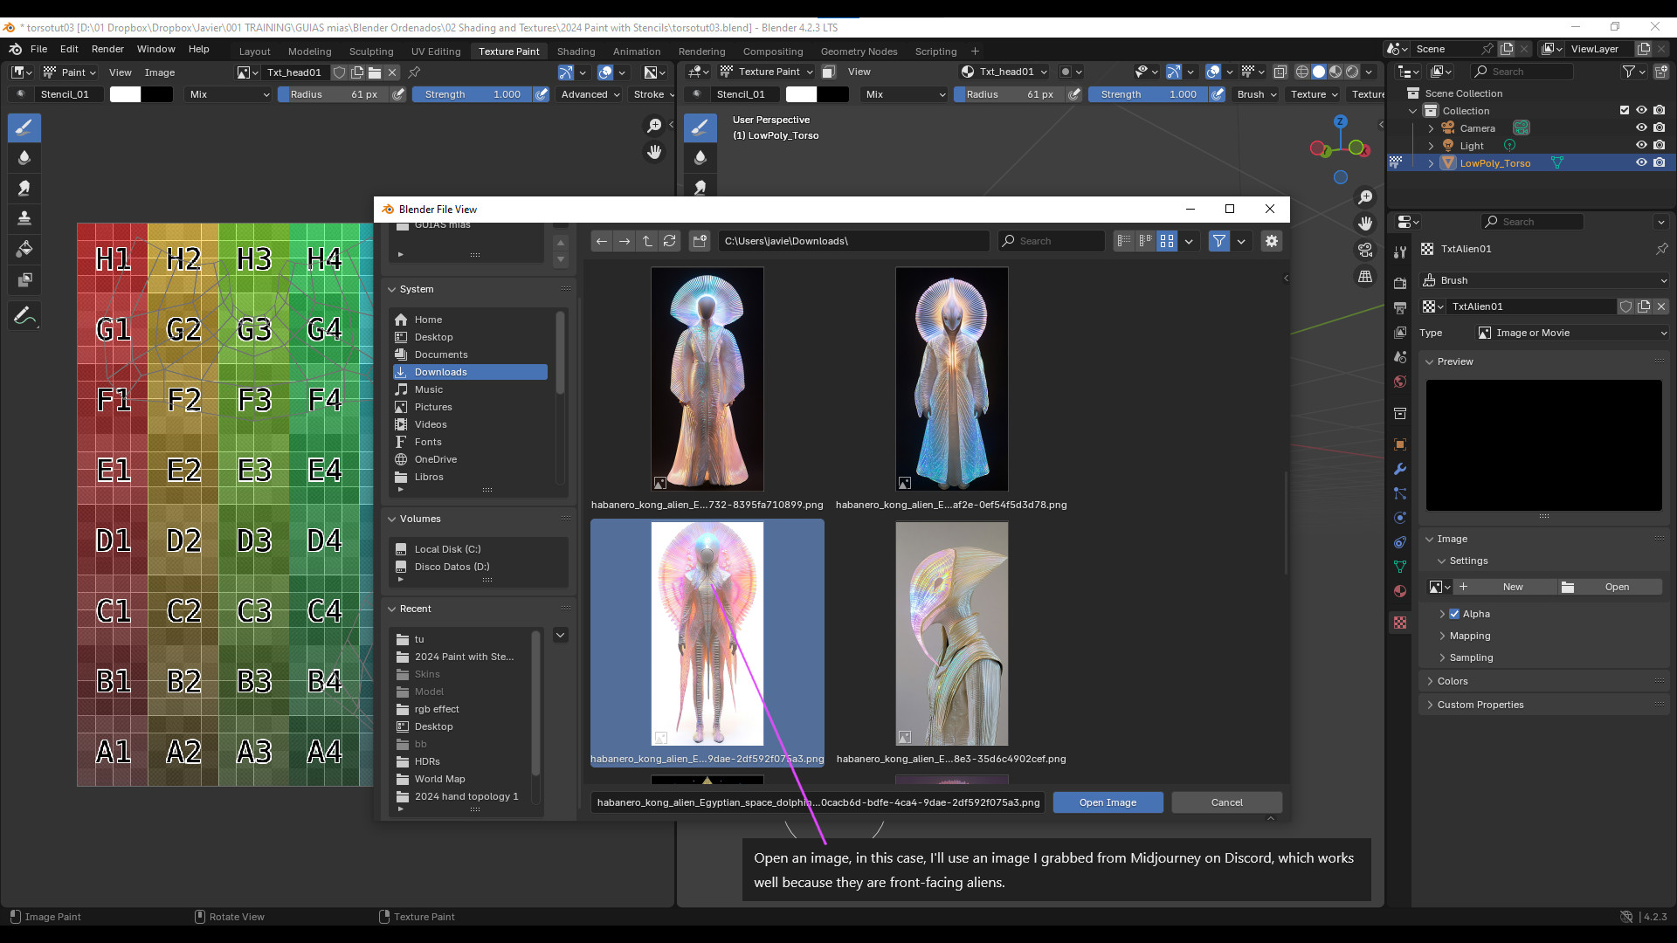Switch to the Shading workspace tab

point(576,52)
